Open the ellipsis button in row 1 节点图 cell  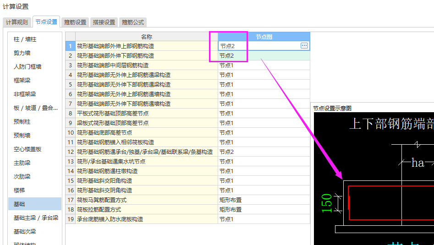[x=304, y=46]
